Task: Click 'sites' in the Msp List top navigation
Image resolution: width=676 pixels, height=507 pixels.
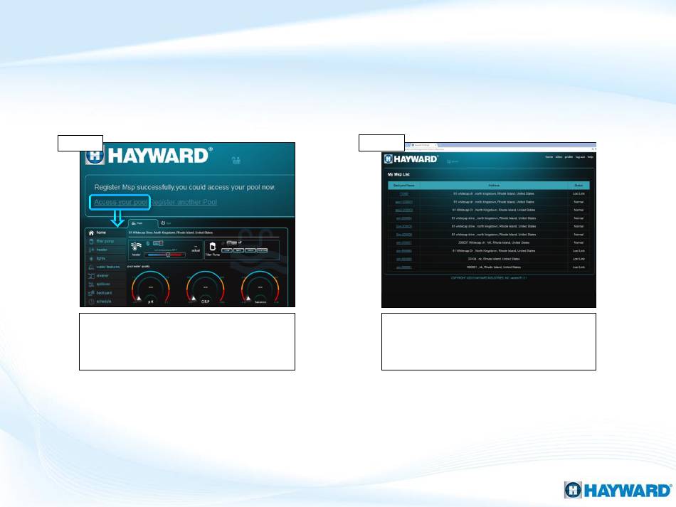Action: coord(559,157)
